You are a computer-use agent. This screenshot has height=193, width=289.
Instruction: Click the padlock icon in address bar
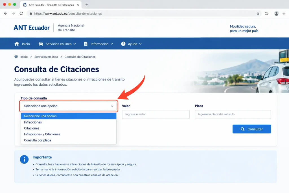[30, 14]
